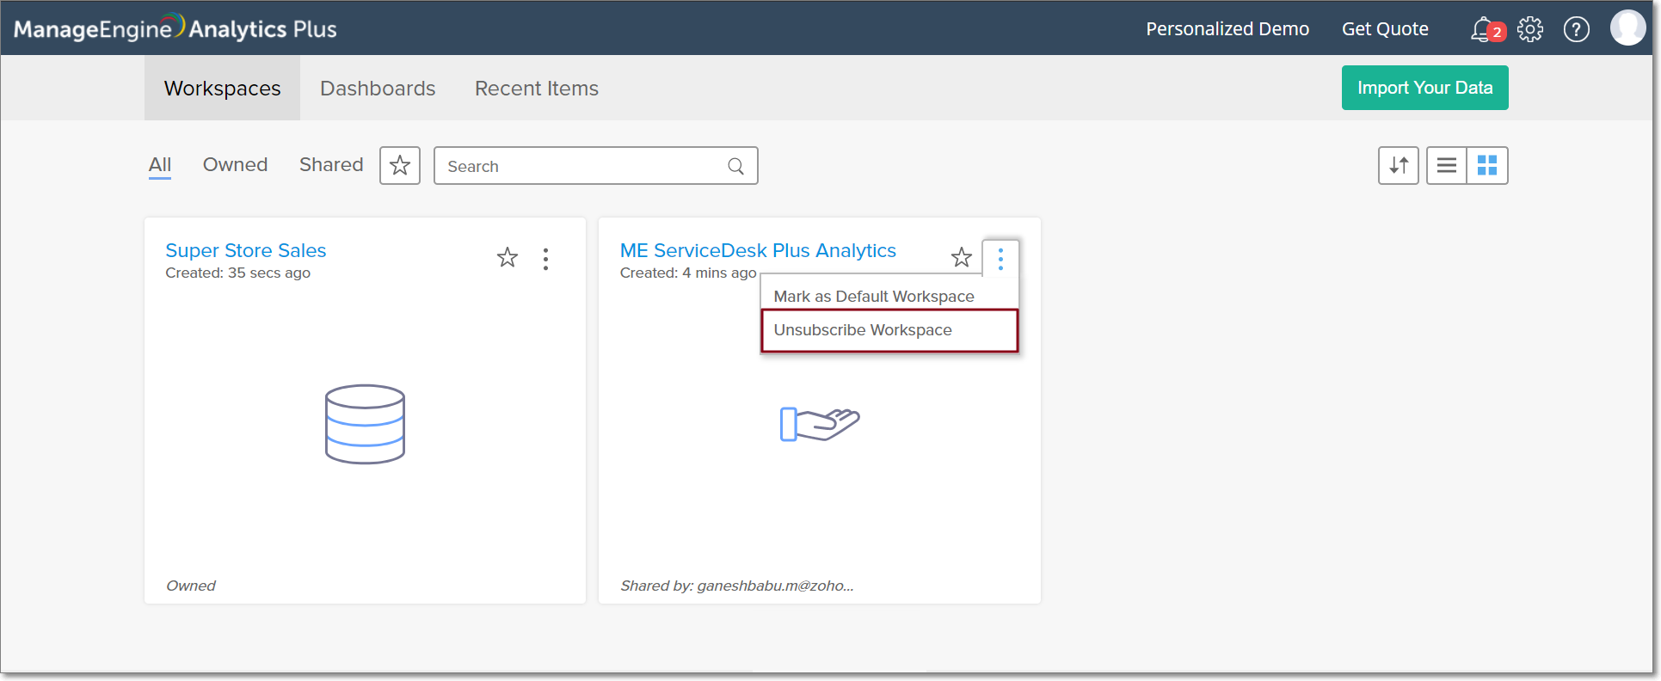This screenshot has height=681, width=1661.
Task: Collapse the ServiceDesk workspace options menu
Action: click(1000, 259)
